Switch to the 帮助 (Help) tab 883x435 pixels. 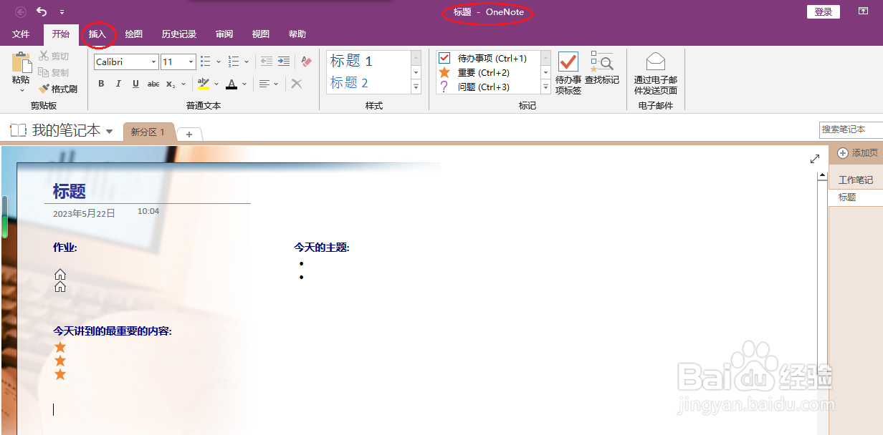[x=297, y=34]
